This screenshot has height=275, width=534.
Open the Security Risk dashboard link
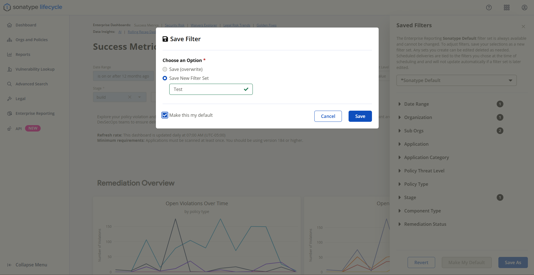[x=175, y=25]
